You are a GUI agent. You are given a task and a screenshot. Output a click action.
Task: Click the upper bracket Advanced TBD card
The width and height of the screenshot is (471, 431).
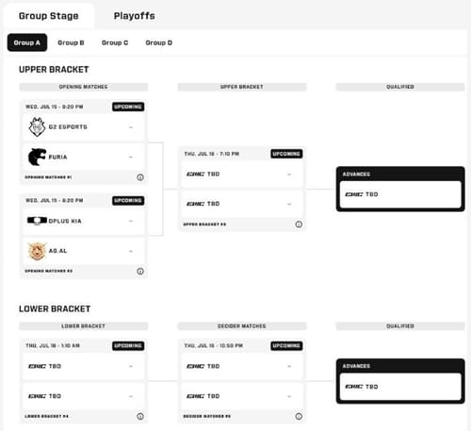click(400, 189)
